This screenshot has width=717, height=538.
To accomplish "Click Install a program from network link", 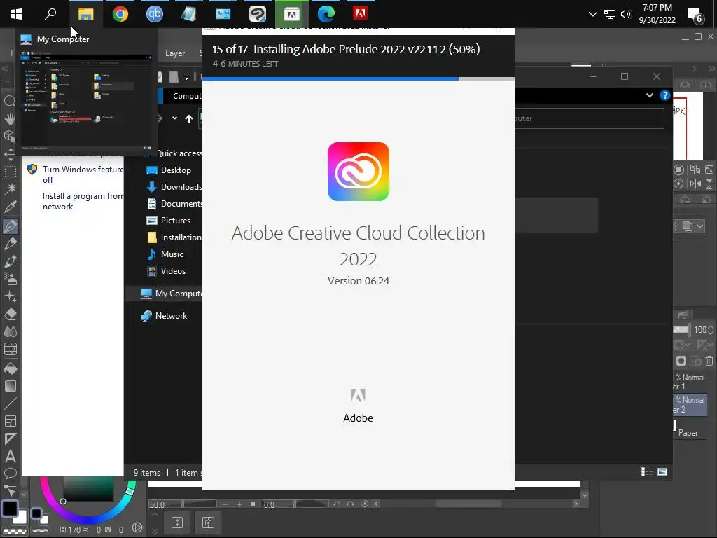I will coord(83,201).
